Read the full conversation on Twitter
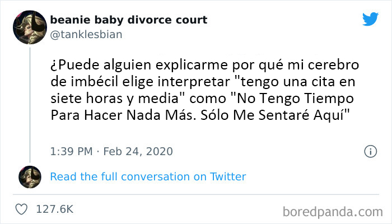The height and width of the screenshot is (224, 392). click(148, 176)
